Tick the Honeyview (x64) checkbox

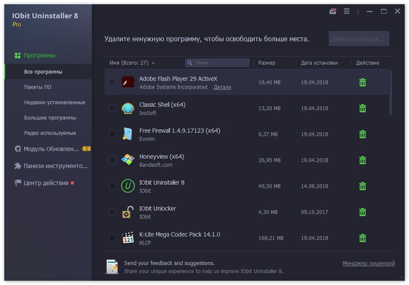(x=112, y=160)
